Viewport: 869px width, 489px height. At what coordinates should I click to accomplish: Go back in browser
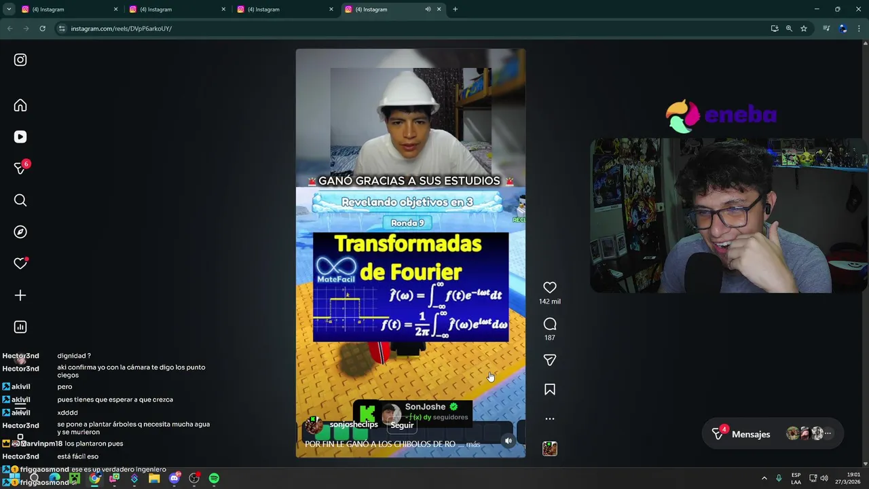tap(10, 29)
